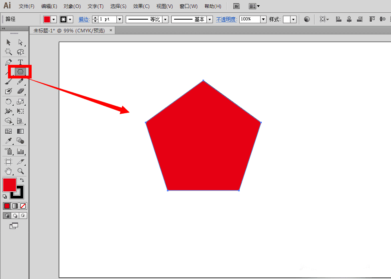Enable Draw Inside mode
Screen dimensions: 391x279
pos(23,216)
